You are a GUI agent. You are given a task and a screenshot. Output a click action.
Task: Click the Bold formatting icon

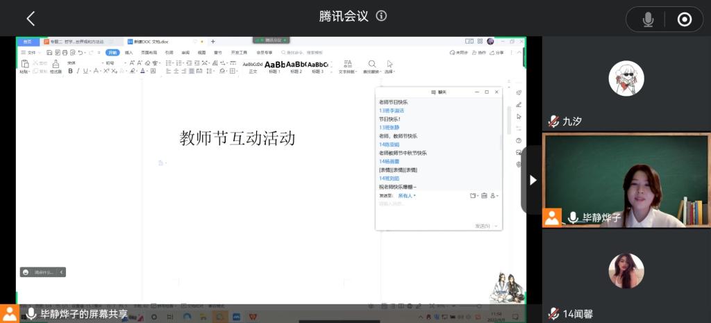70,71
